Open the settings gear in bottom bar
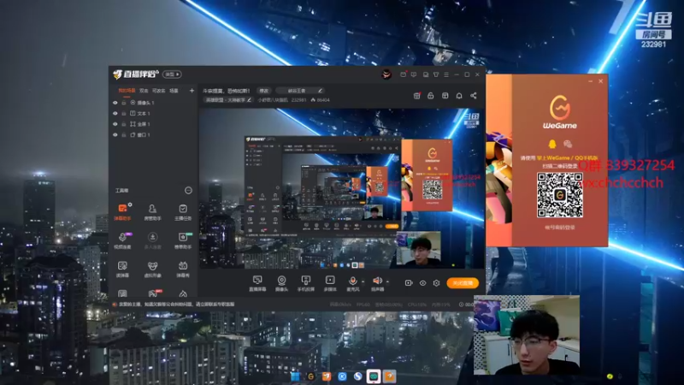684x385 pixels. [x=436, y=283]
